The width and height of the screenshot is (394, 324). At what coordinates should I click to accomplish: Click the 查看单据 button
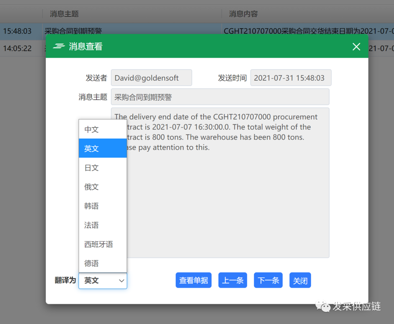(x=193, y=280)
